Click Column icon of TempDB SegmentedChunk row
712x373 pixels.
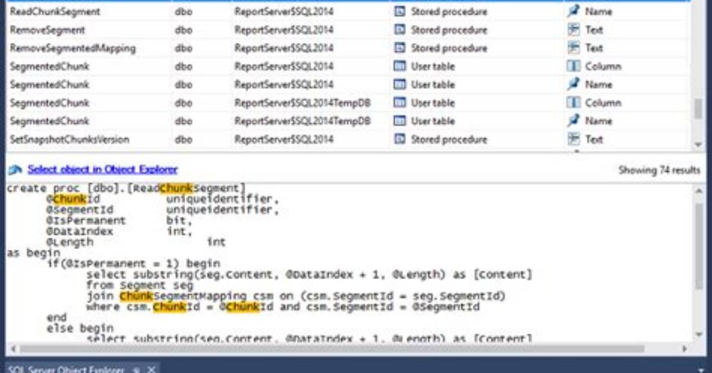coord(573,103)
